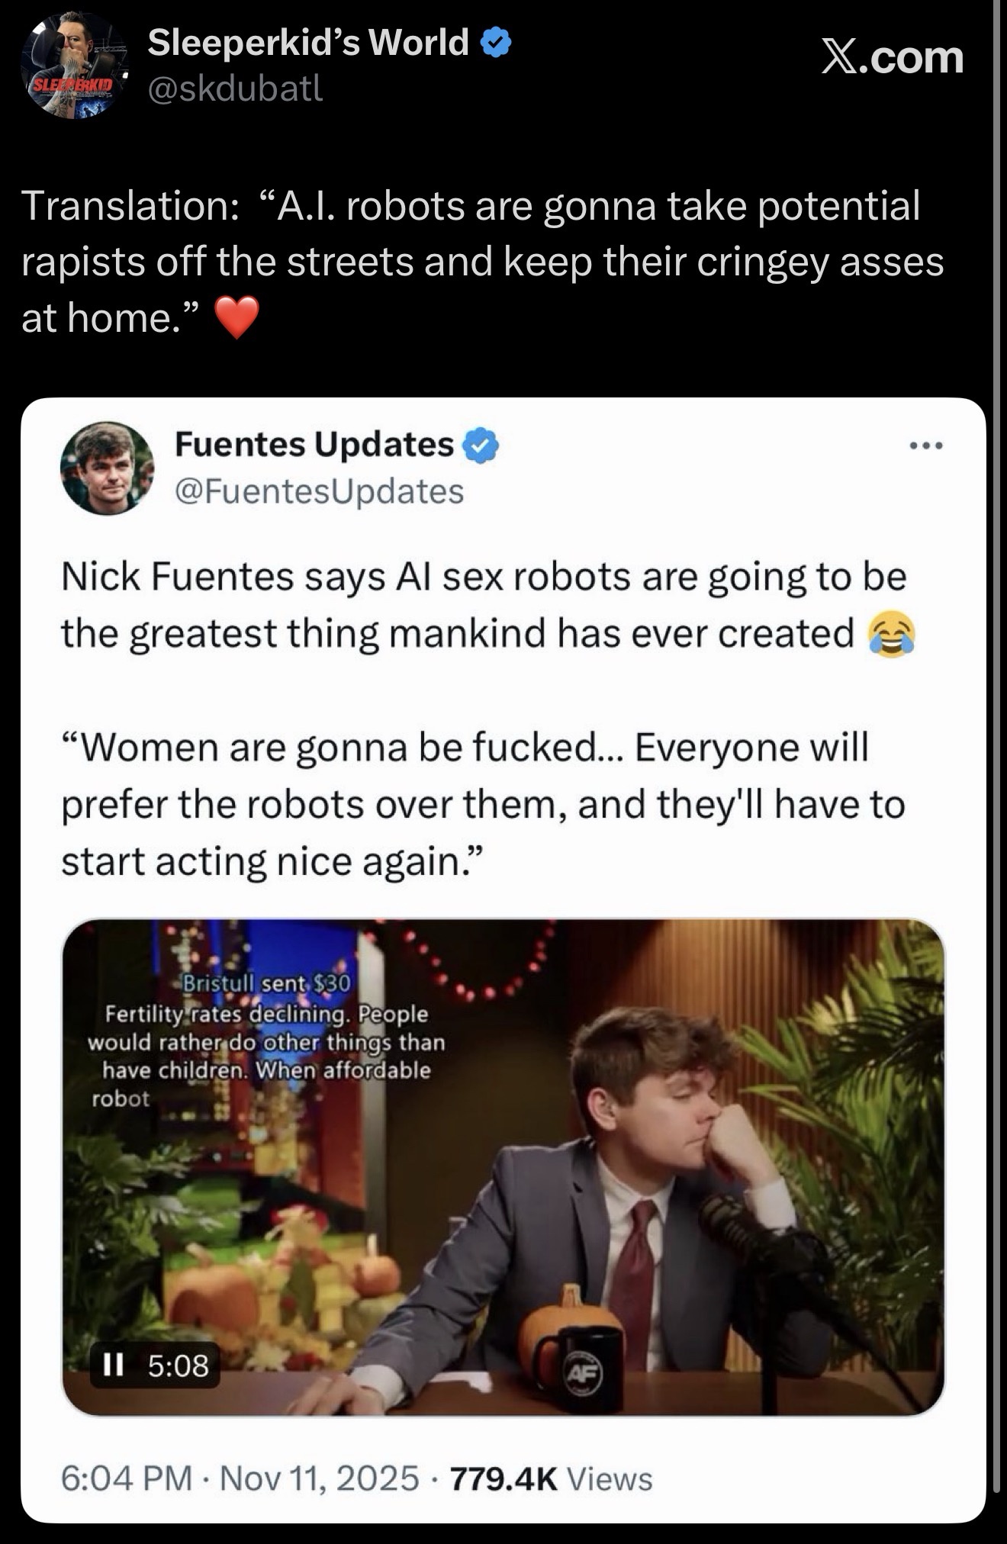
Task: Click the X.com logo watermark
Action: [892, 58]
